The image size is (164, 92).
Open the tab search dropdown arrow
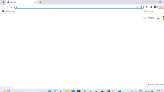click(x=148, y=2)
